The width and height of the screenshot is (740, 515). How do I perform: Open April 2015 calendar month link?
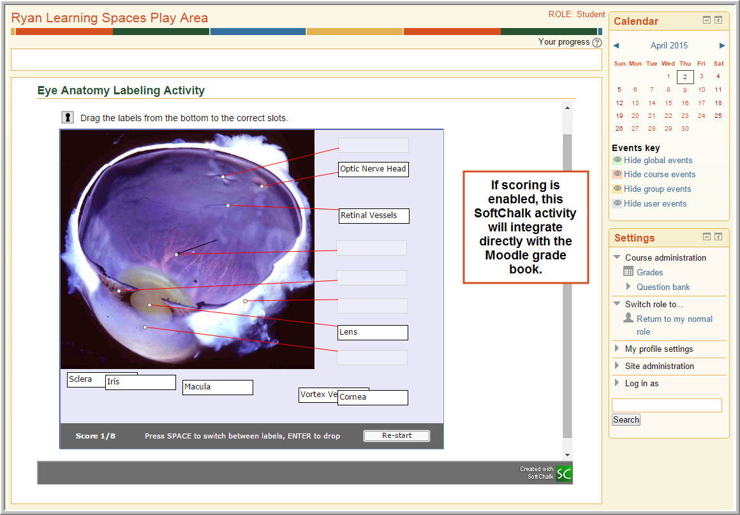(x=669, y=45)
